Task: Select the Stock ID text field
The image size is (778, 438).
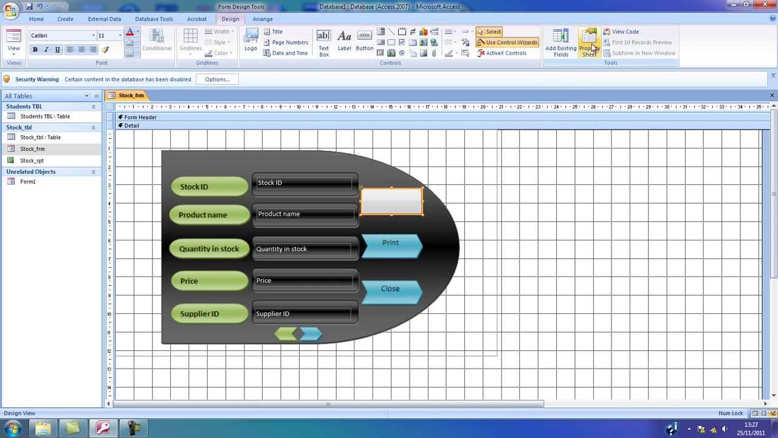Action: click(305, 183)
